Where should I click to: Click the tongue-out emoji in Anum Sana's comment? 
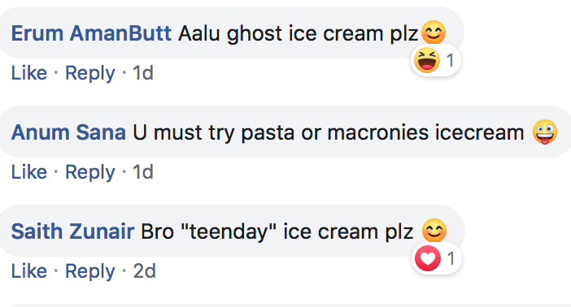click(x=545, y=132)
